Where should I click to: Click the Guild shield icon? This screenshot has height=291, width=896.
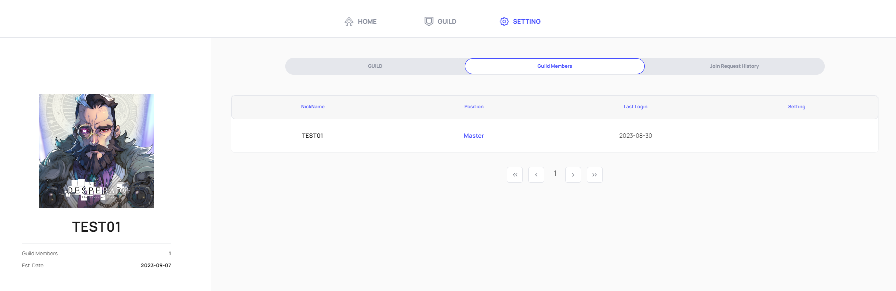coord(429,21)
